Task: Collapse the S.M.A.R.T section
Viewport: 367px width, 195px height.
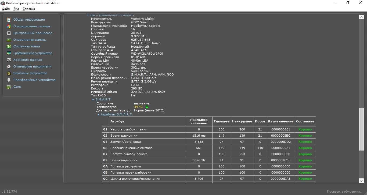Action: [93, 100]
